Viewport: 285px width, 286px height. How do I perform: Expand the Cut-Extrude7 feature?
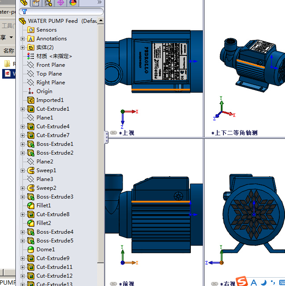[22, 135]
